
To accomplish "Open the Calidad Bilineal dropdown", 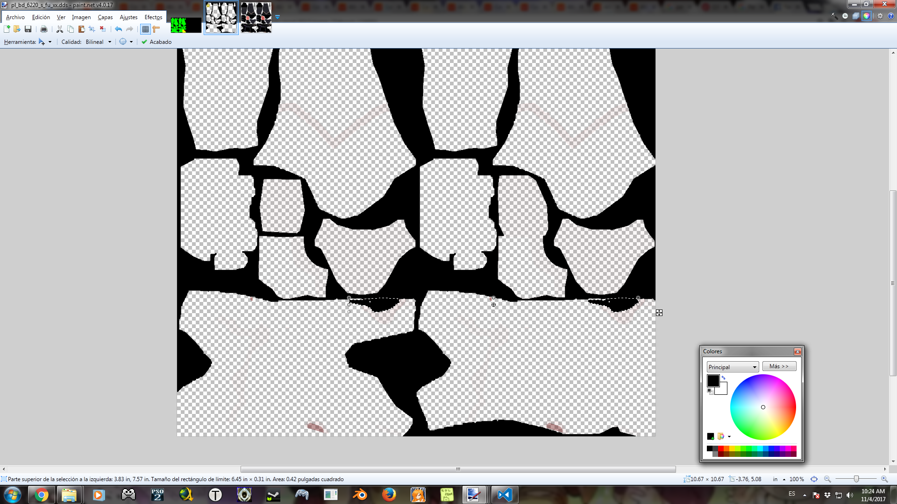I will click(110, 42).
